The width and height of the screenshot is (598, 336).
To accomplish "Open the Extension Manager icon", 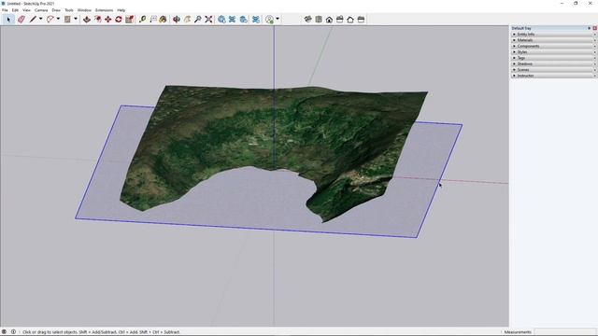I will (x=256, y=19).
